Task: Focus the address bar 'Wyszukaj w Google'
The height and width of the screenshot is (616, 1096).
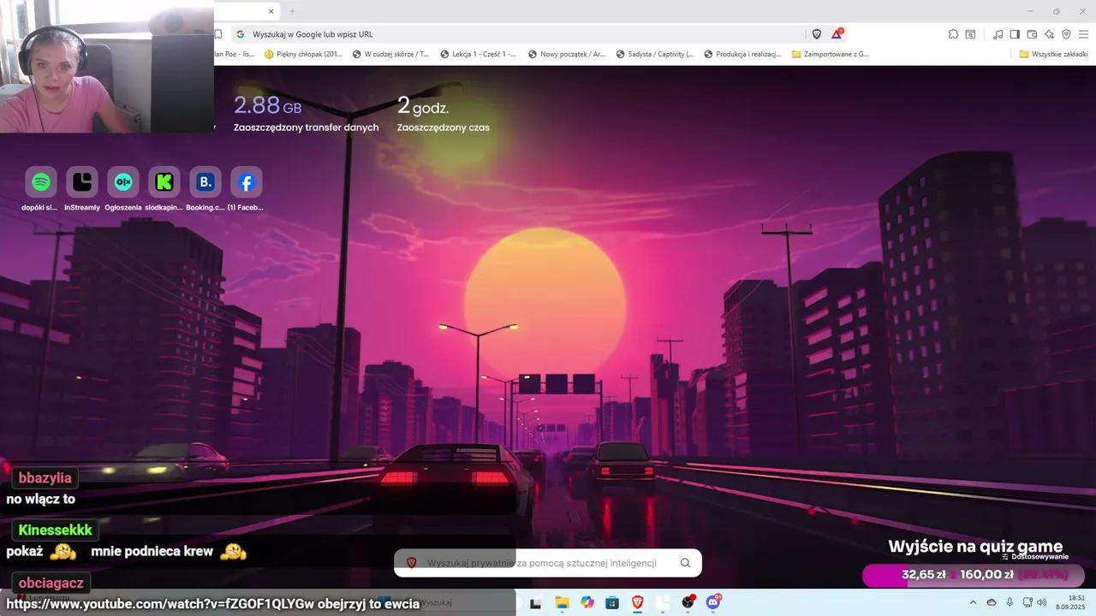Action: [518, 34]
